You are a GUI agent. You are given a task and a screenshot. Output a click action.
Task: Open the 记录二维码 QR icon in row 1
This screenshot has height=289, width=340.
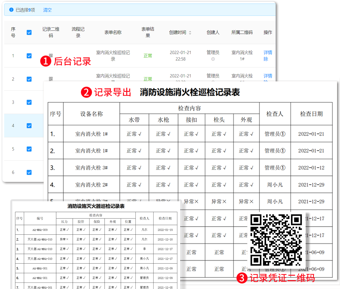tap(50, 56)
